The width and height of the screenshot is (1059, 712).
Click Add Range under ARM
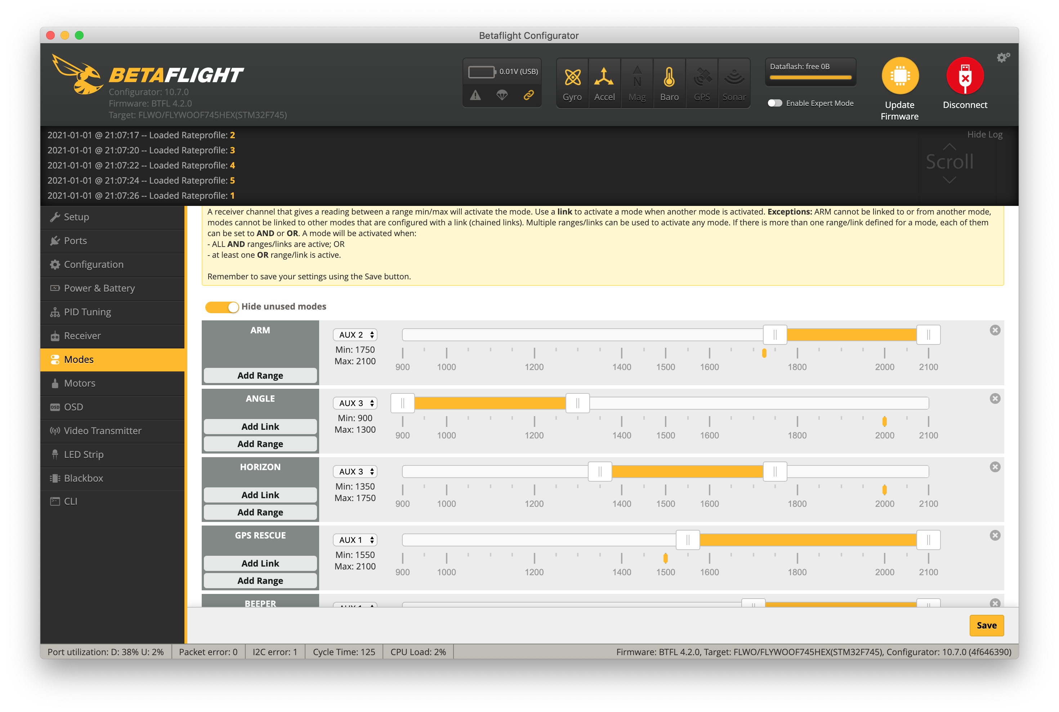(260, 375)
